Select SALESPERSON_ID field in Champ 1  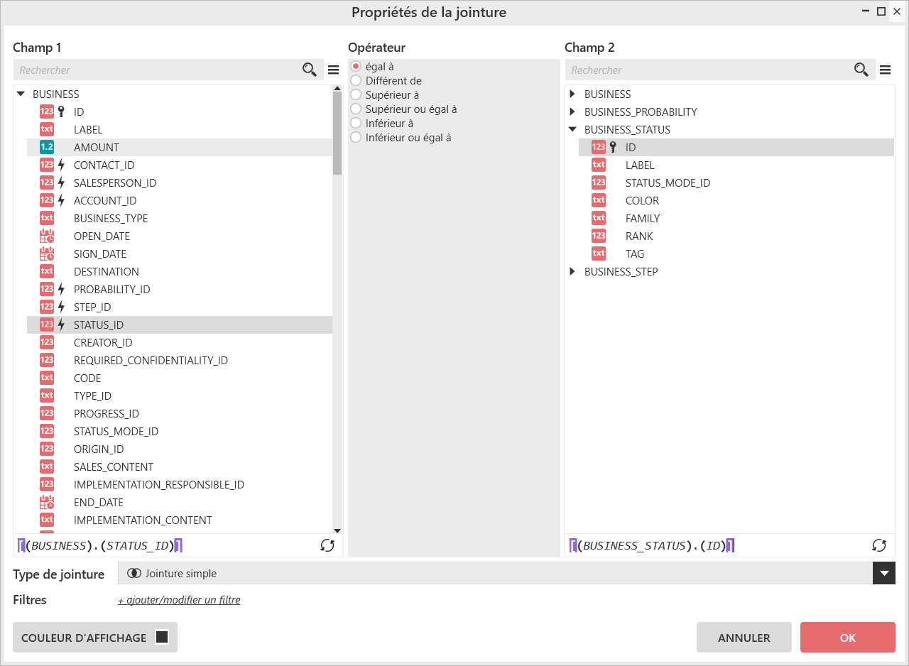click(x=114, y=183)
